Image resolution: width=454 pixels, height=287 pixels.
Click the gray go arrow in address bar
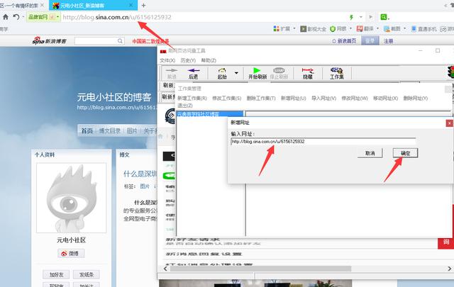(x=370, y=17)
